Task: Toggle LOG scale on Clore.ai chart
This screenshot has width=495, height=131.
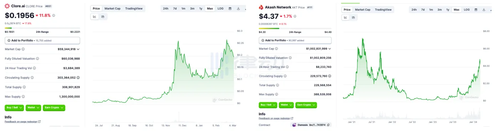Action: coord(221,9)
